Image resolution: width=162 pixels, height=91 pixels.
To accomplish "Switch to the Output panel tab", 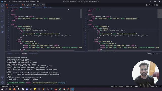I will point(17,53).
